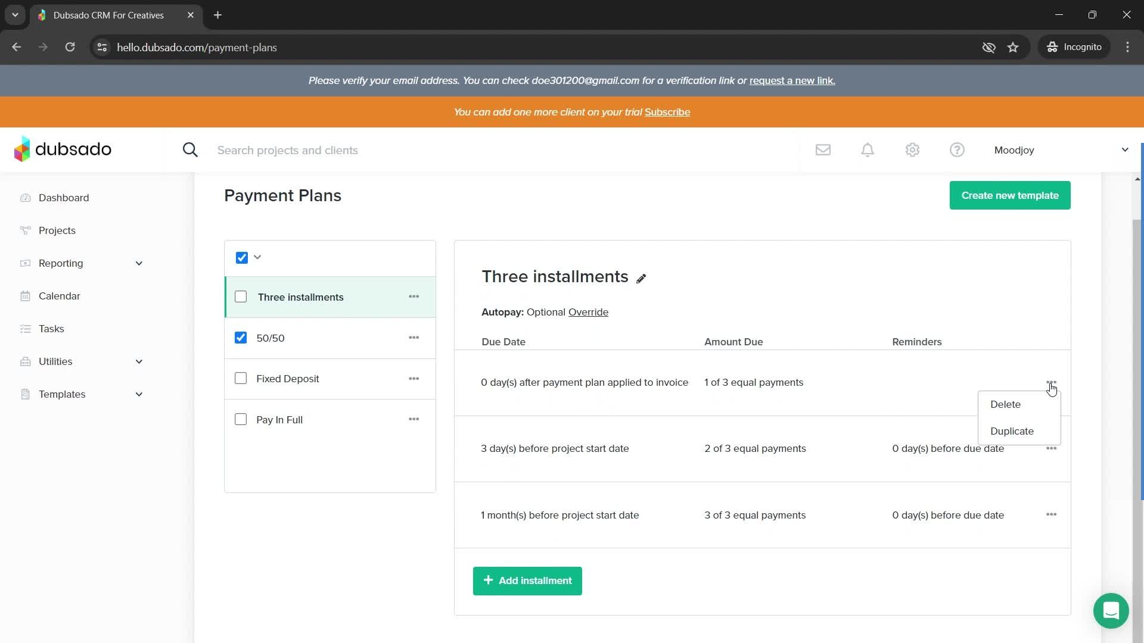Click the Projects sidebar icon
The image size is (1144, 643).
pyautogui.click(x=25, y=230)
